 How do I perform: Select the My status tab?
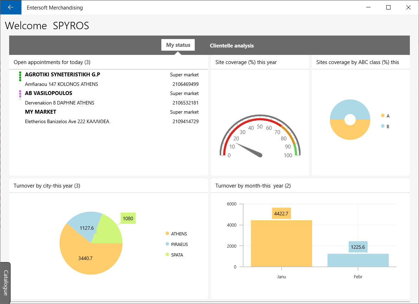coord(178,45)
